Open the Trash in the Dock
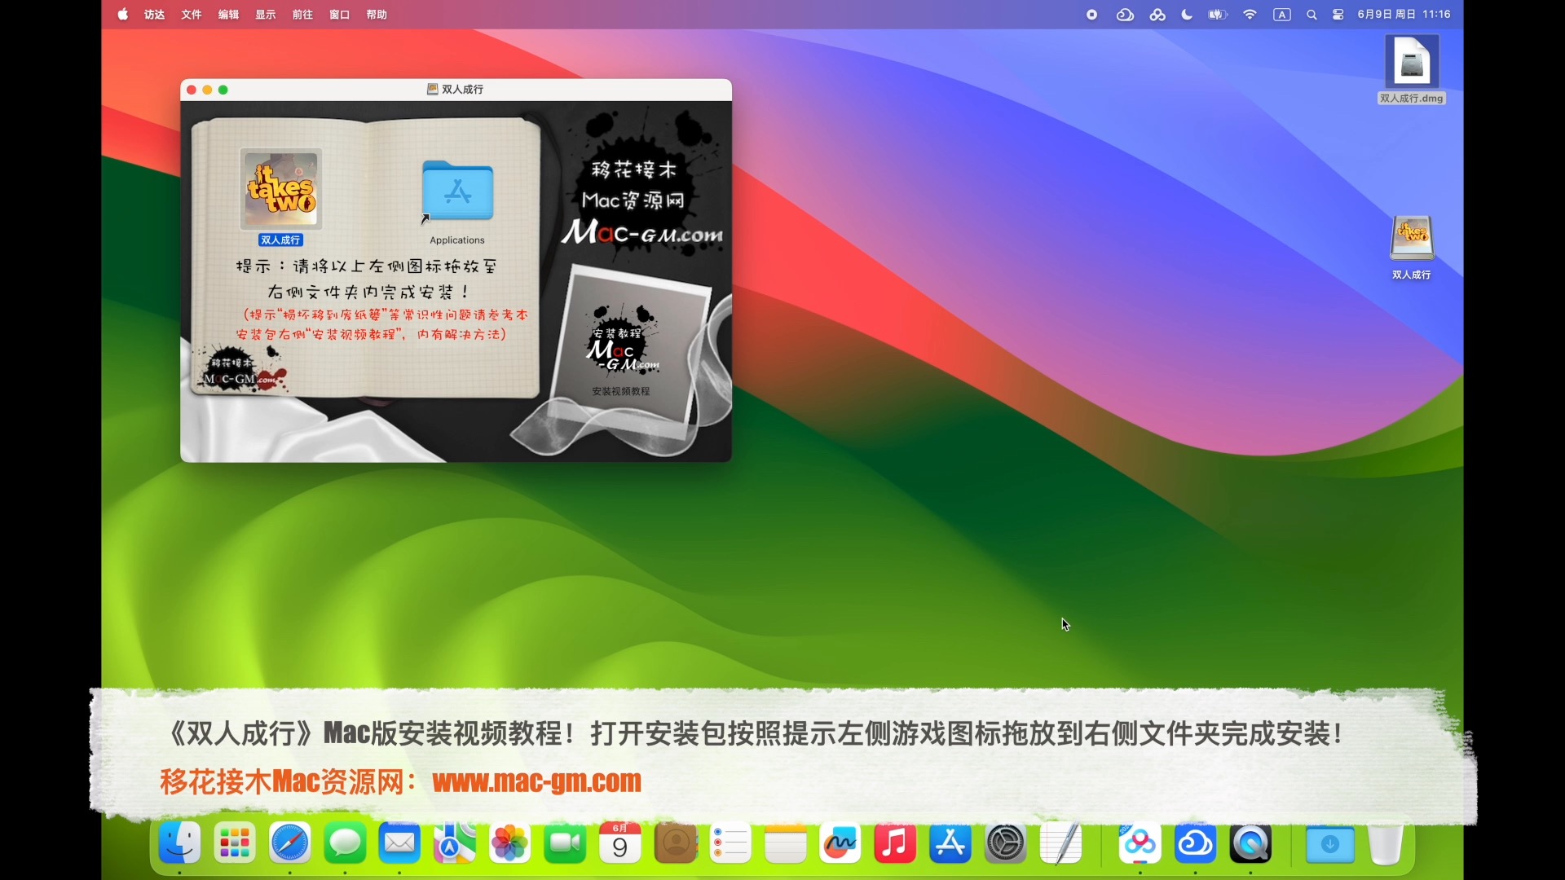 (x=1385, y=843)
